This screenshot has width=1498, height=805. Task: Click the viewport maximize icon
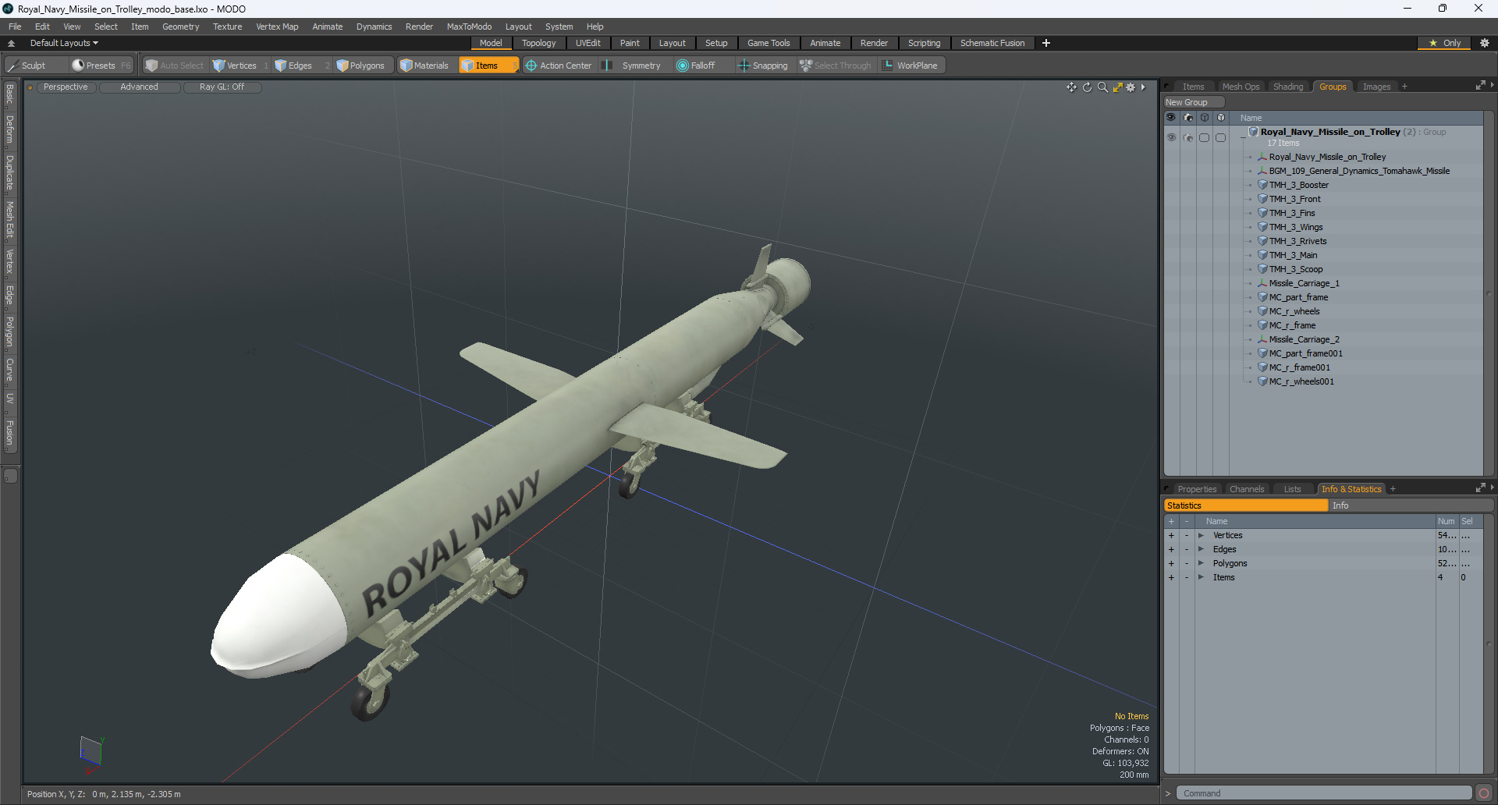[1117, 87]
